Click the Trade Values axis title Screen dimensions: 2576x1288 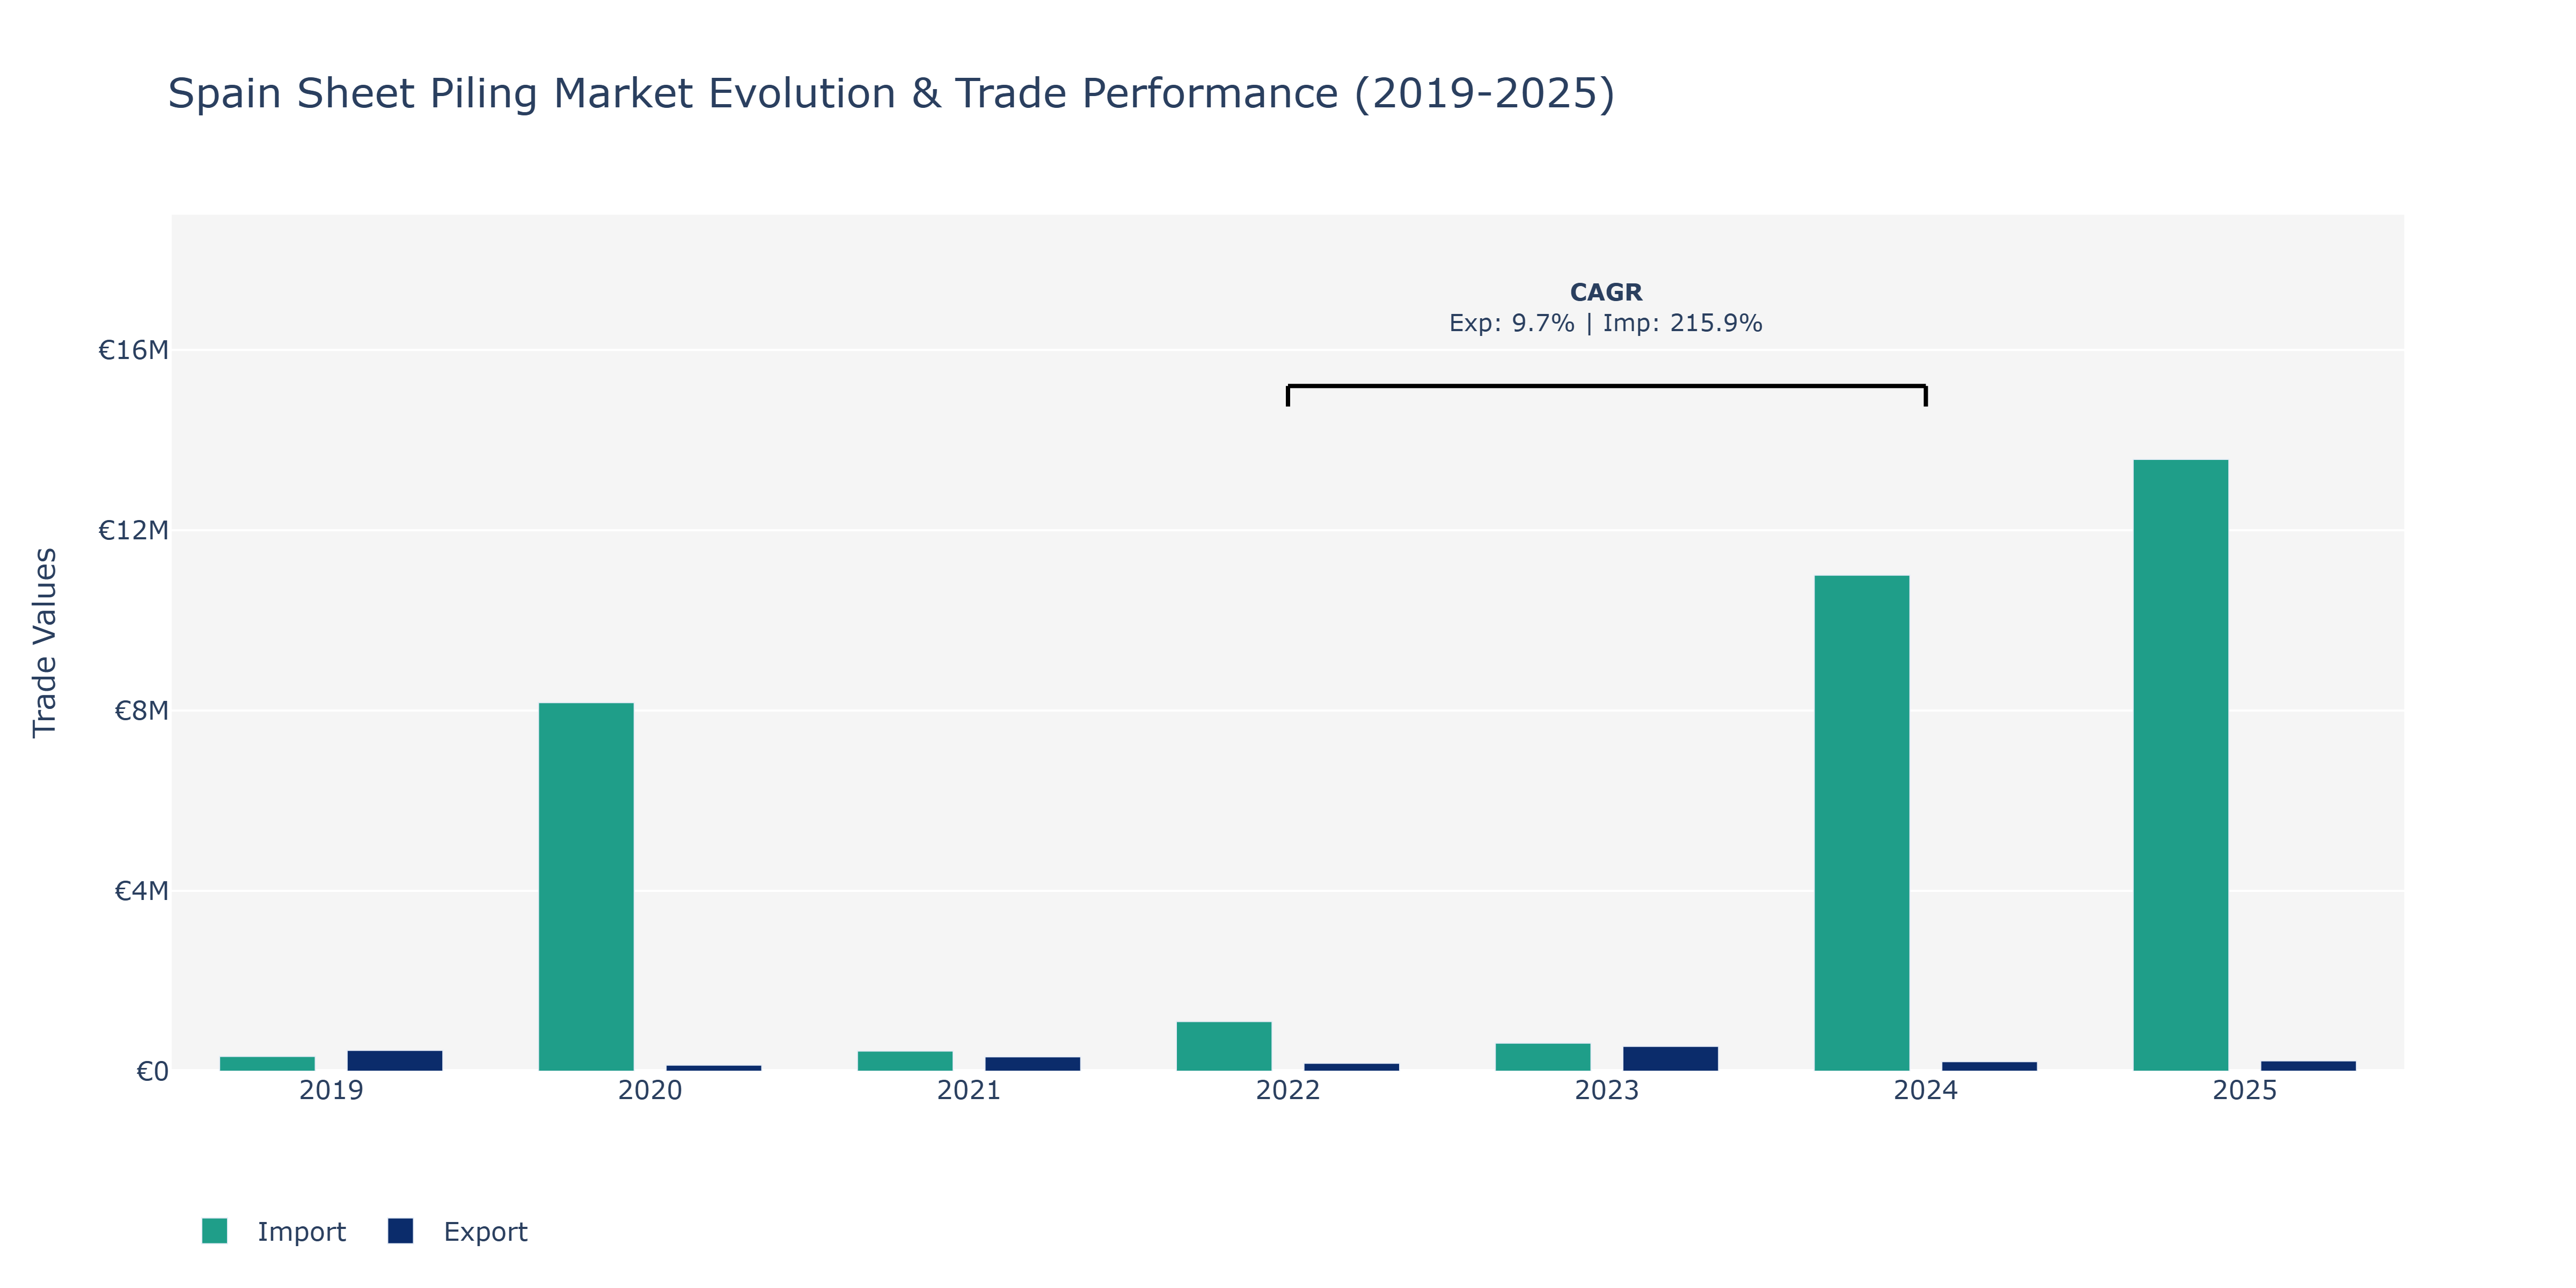tap(45, 642)
